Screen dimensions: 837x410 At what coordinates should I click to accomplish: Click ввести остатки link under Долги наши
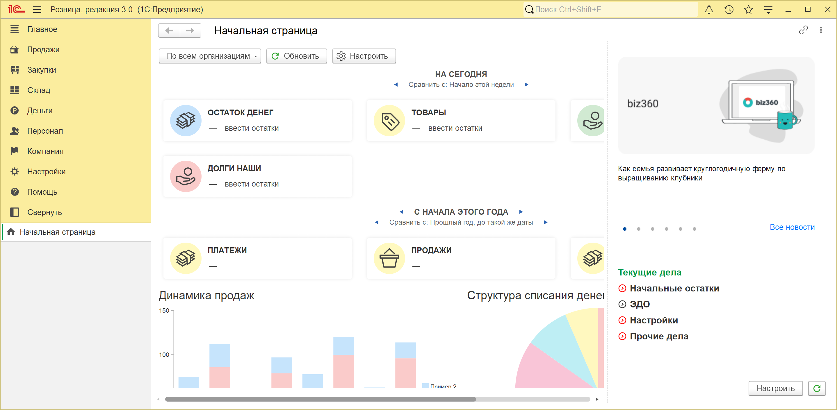click(x=252, y=184)
